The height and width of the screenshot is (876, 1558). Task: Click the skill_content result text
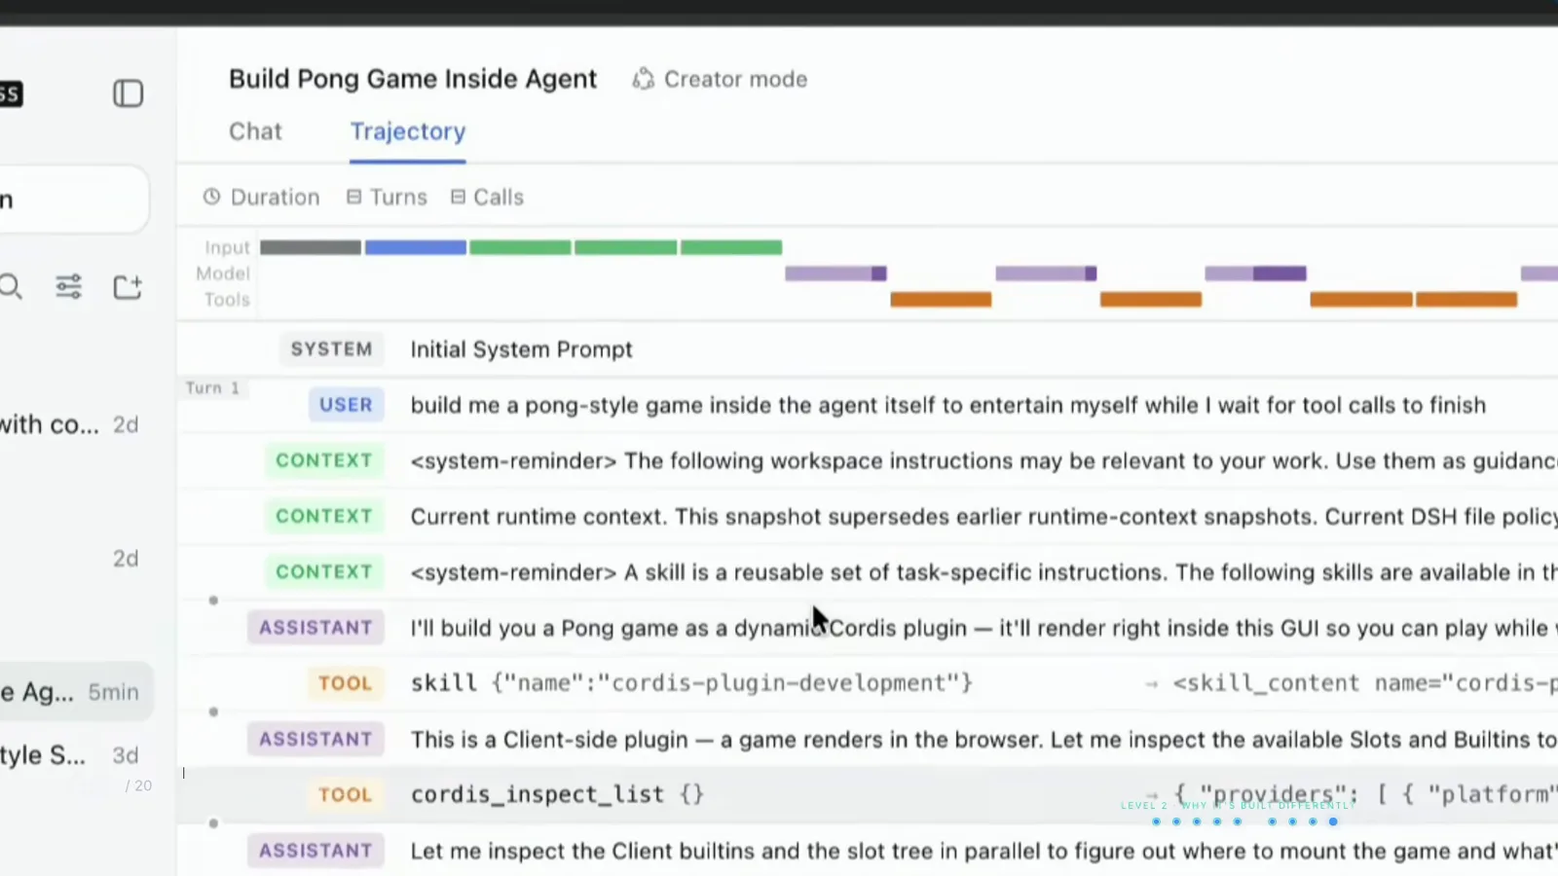pos(1364,683)
